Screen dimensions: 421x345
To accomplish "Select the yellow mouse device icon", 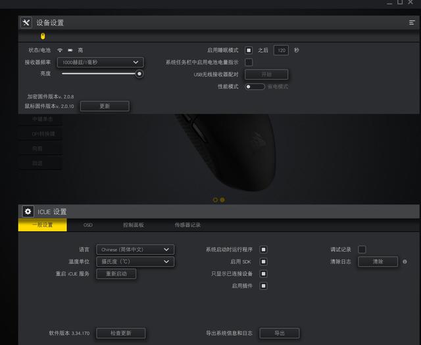I will click(43, 36).
